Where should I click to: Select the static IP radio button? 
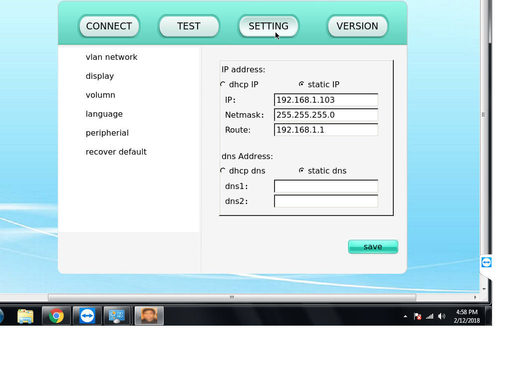[x=301, y=84]
